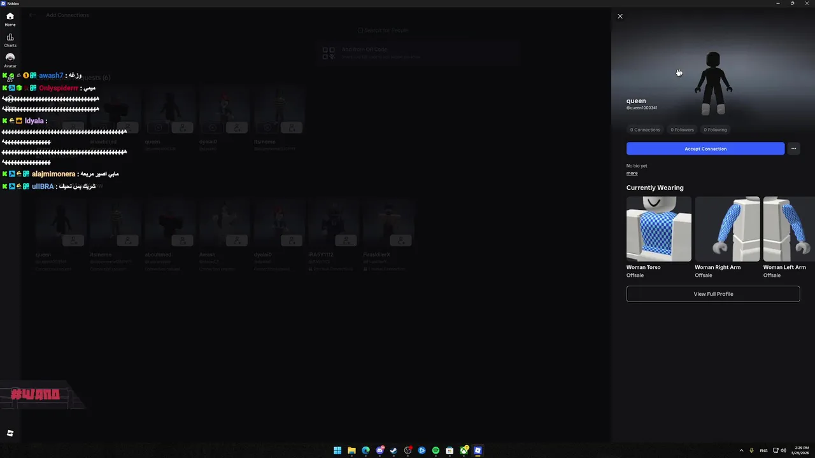This screenshot has height=458, width=815.
Task: Click the Woman Right Arm item name
Action: [718, 267]
